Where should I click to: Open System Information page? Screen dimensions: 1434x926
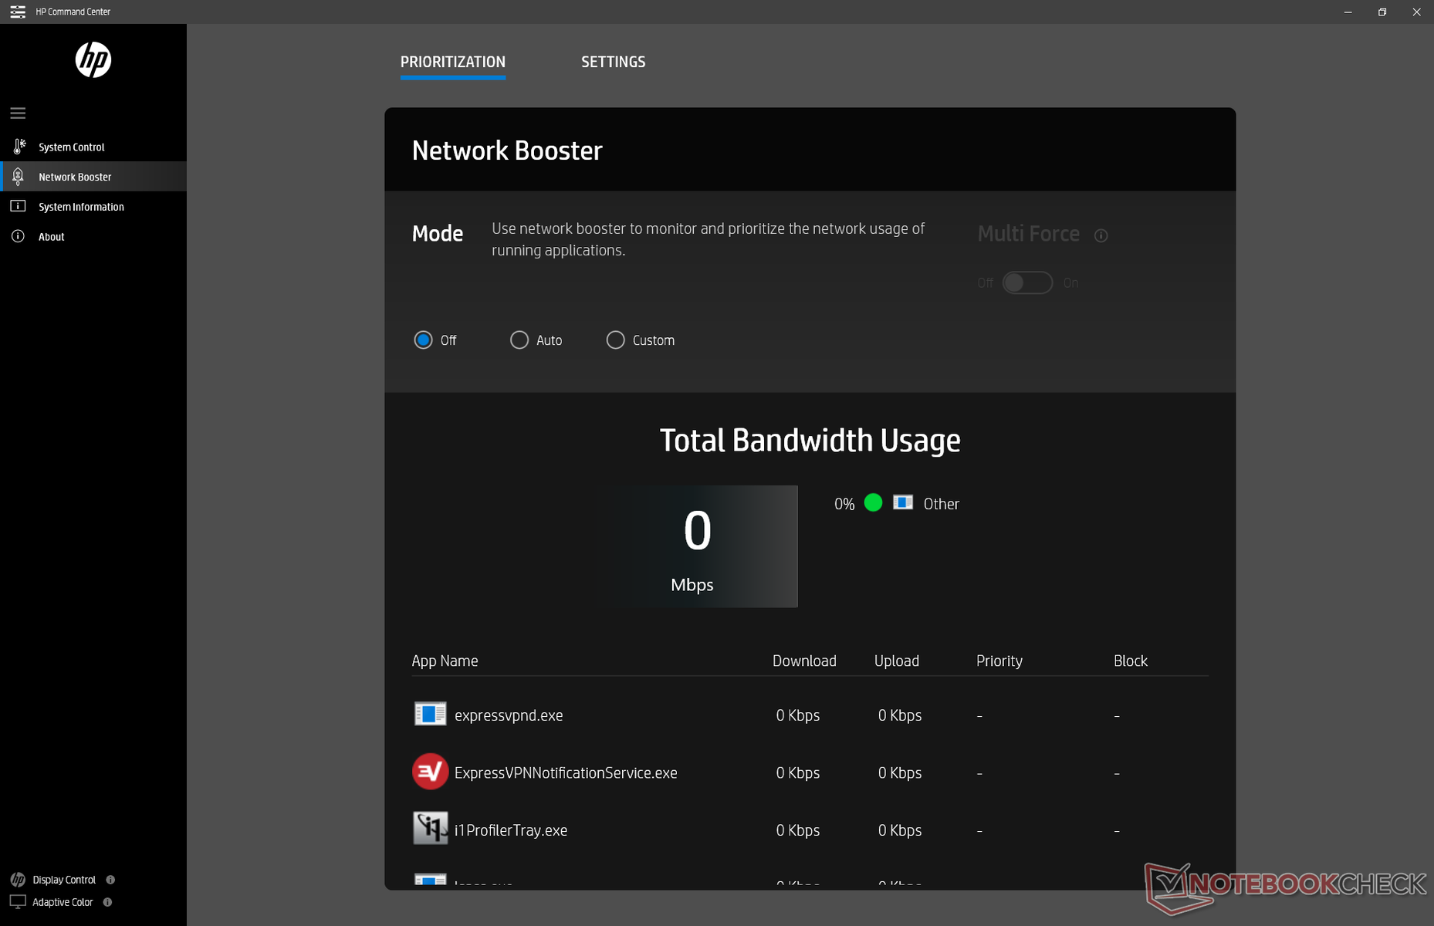tap(80, 207)
